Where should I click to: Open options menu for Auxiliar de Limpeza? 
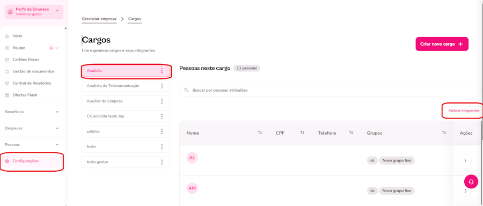162,101
